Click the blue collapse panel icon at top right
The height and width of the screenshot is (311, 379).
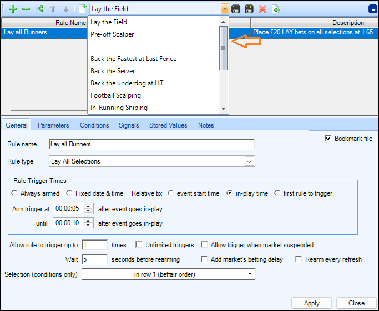tap(372, 9)
